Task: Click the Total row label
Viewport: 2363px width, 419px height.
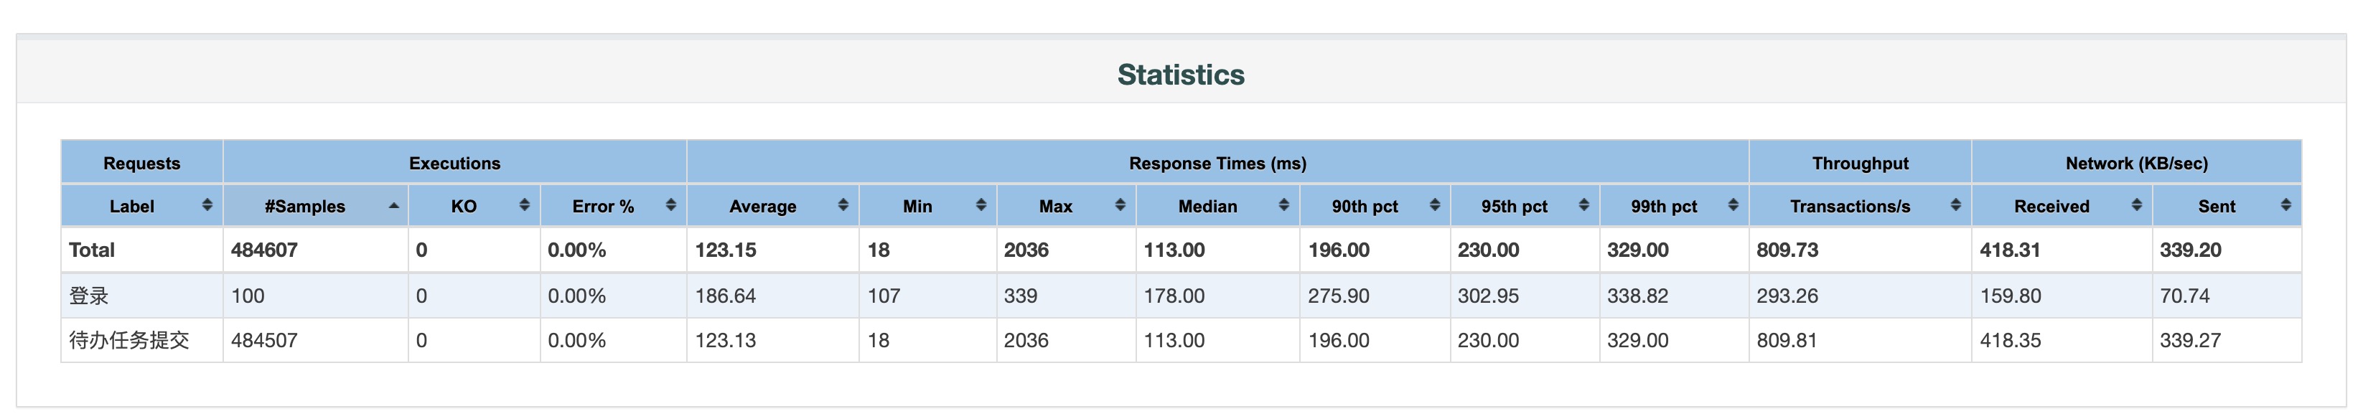Action: 92,250
